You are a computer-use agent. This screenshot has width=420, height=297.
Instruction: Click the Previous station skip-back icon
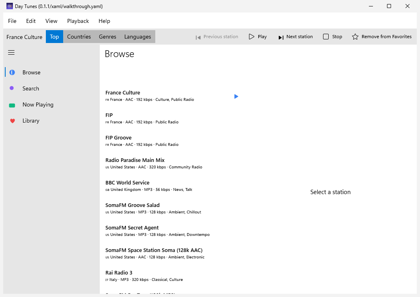198,37
